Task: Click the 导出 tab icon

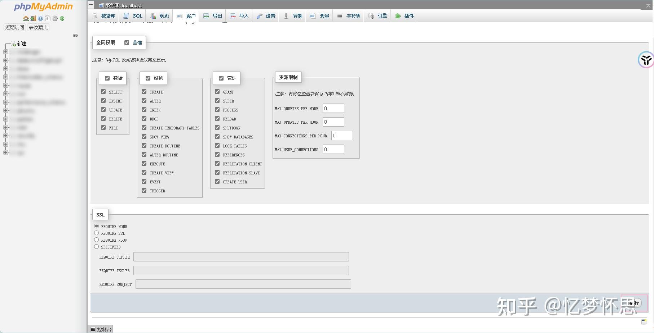Action: [206, 16]
